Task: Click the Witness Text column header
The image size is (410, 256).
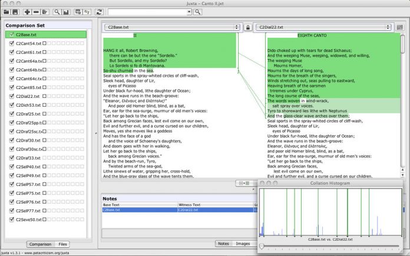Action: (216, 205)
